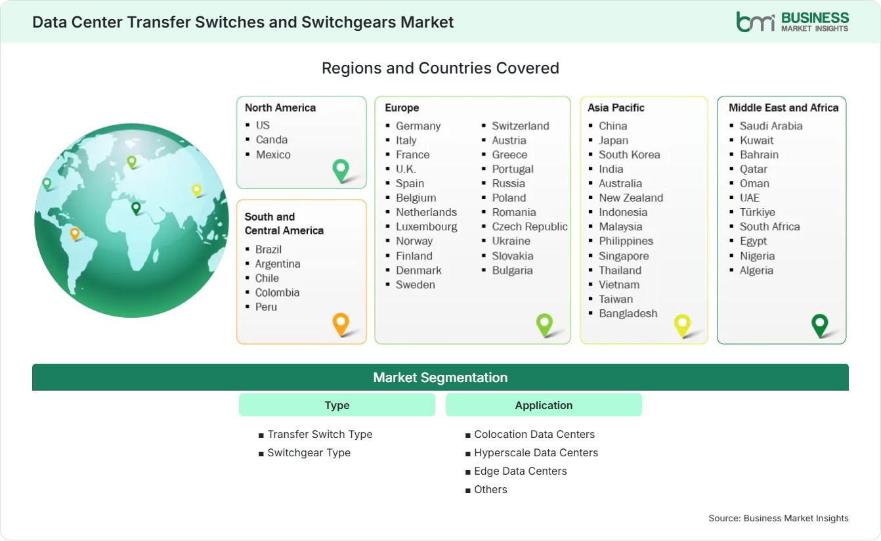Viewport: 881px width, 541px height.
Task: Select 'Others' under Application
Action: tap(491, 489)
